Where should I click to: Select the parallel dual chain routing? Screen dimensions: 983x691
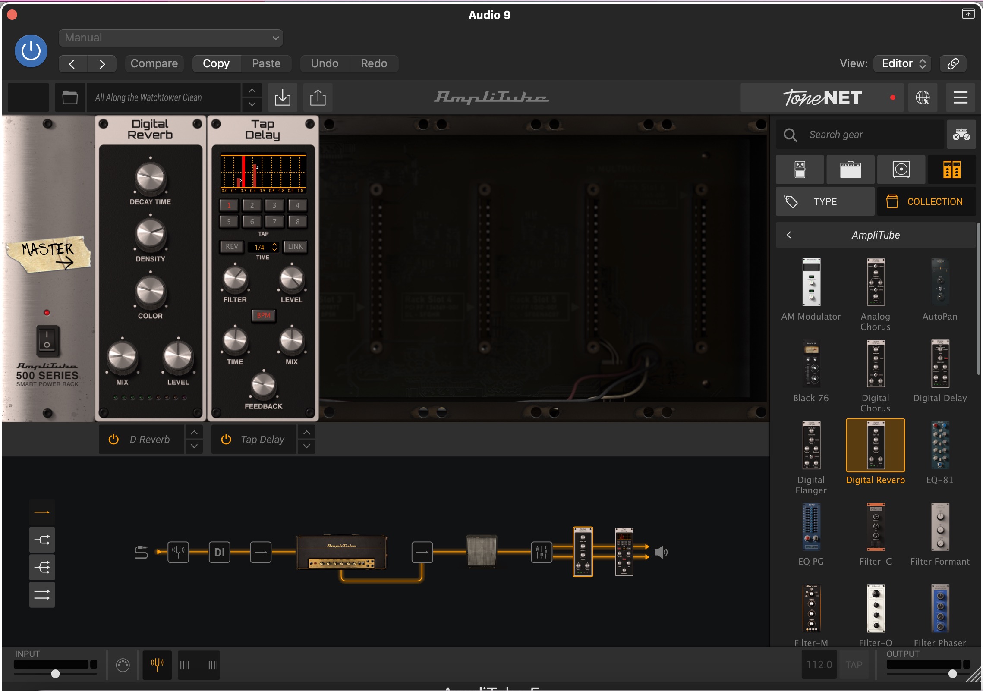[x=42, y=595]
